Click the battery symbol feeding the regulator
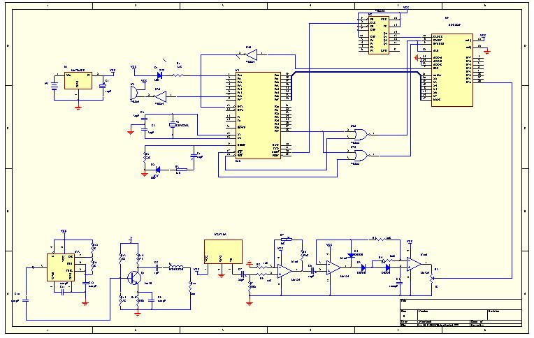The image size is (534, 338). [x=54, y=85]
